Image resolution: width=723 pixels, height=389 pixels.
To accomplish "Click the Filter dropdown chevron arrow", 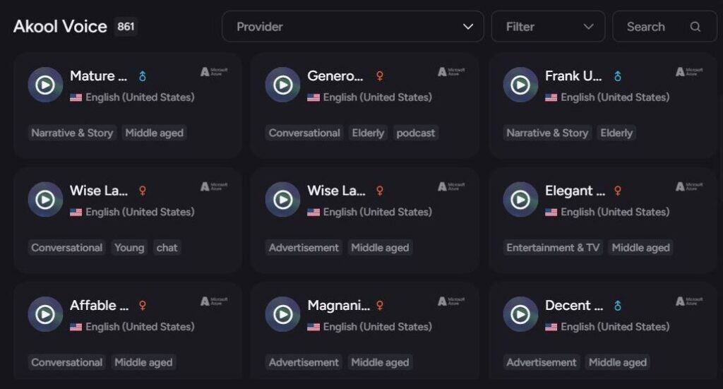I will [x=588, y=27].
